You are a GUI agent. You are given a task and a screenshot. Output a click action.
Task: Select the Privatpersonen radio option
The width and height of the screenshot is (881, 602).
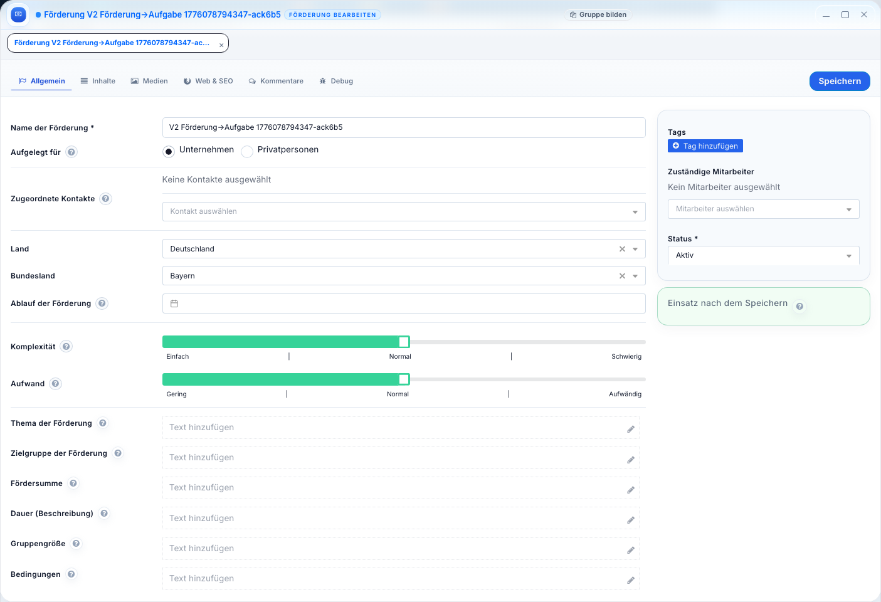click(247, 151)
